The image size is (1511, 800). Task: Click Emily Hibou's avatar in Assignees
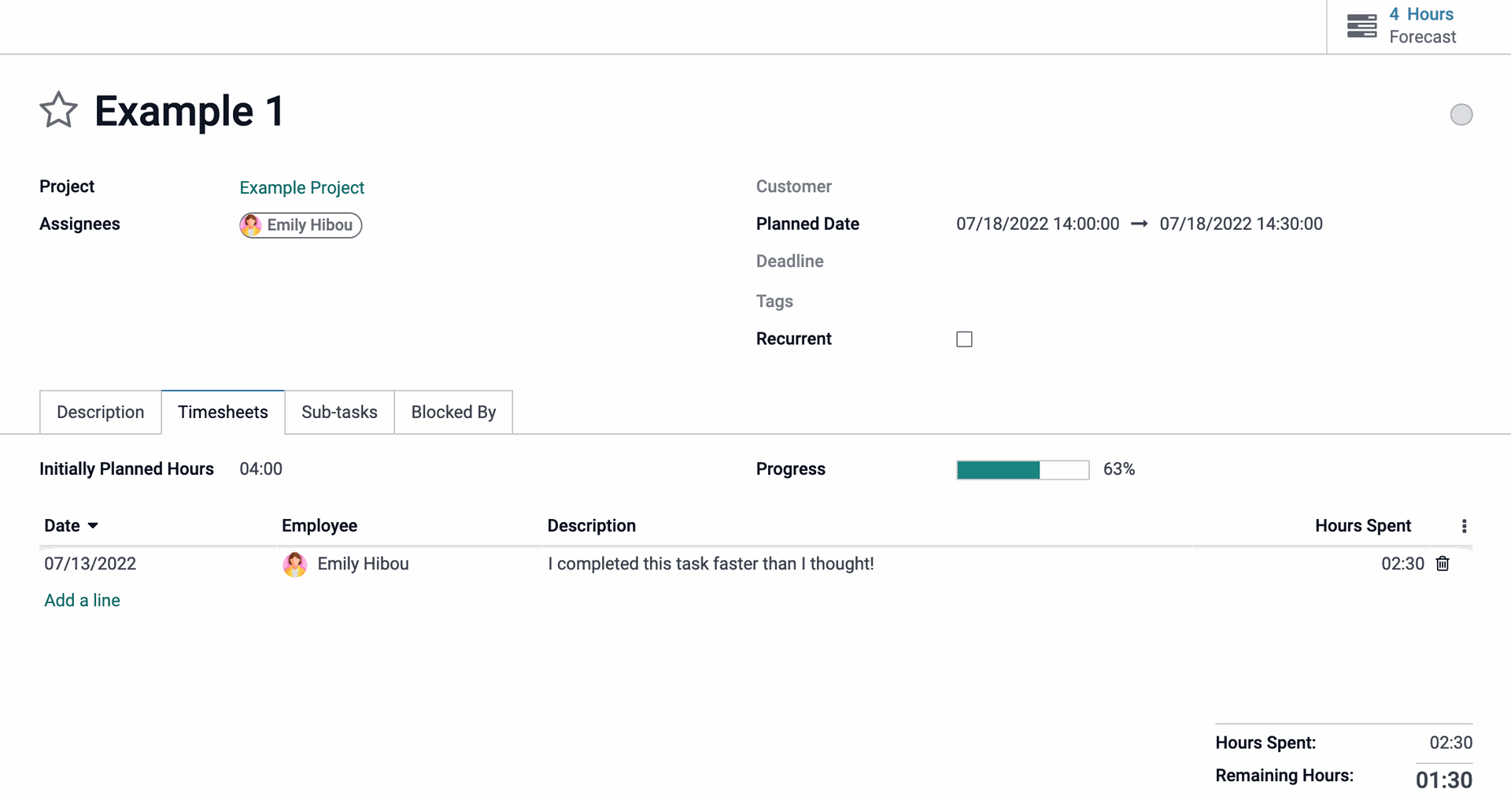251,225
